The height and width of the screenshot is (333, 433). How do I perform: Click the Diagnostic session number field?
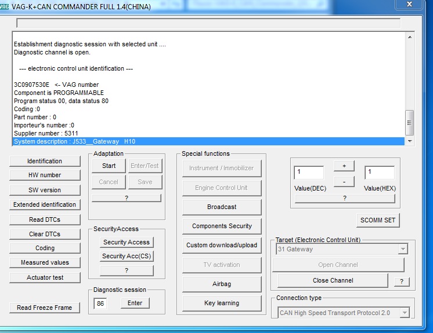(x=100, y=303)
